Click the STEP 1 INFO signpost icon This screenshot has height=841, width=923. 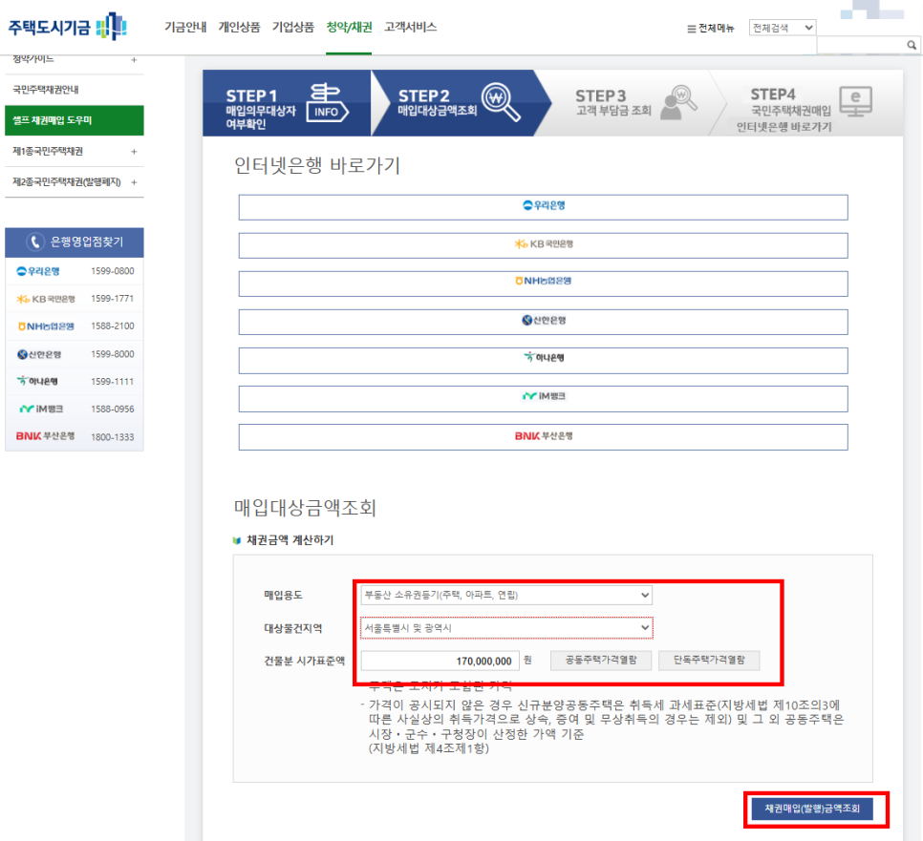point(327,102)
